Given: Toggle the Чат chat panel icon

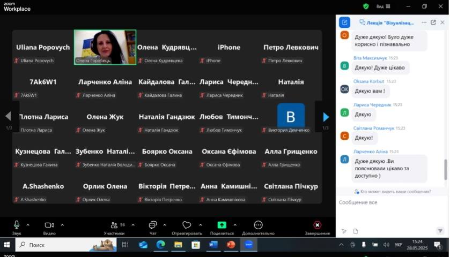Looking at the screenshot, I should pos(153,225).
